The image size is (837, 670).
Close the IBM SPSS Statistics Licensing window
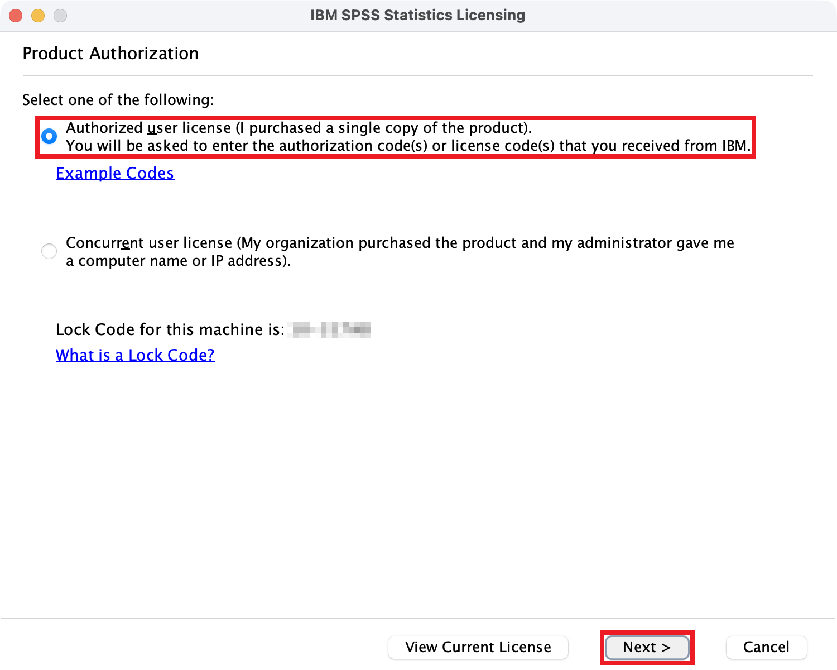(x=16, y=16)
